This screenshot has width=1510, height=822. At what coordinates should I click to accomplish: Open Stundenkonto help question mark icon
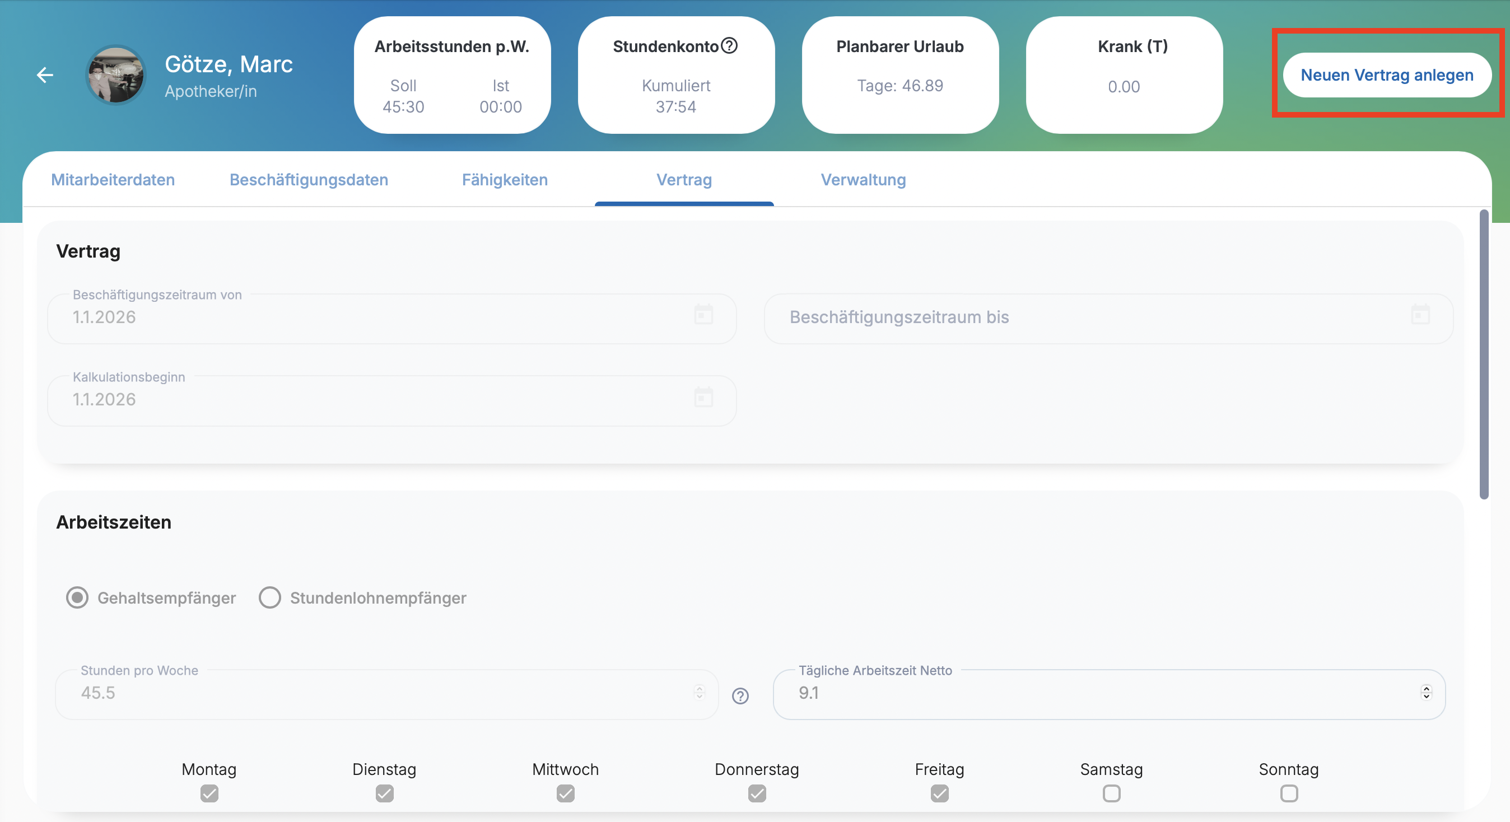(729, 45)
